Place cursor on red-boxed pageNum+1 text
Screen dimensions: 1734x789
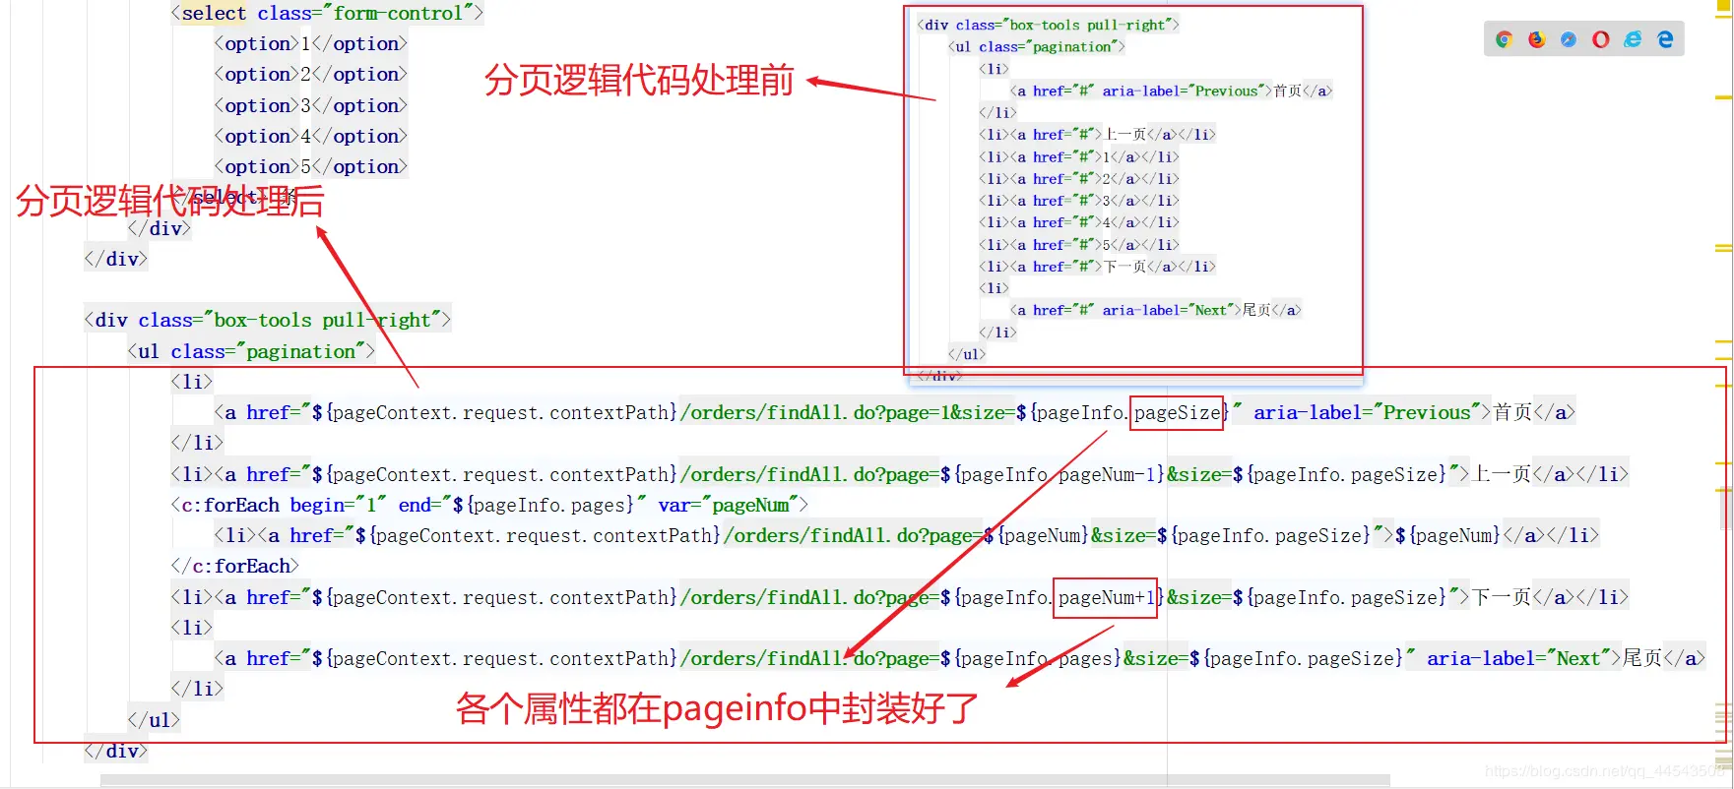pyautogui.click(x=1106, y=597)
